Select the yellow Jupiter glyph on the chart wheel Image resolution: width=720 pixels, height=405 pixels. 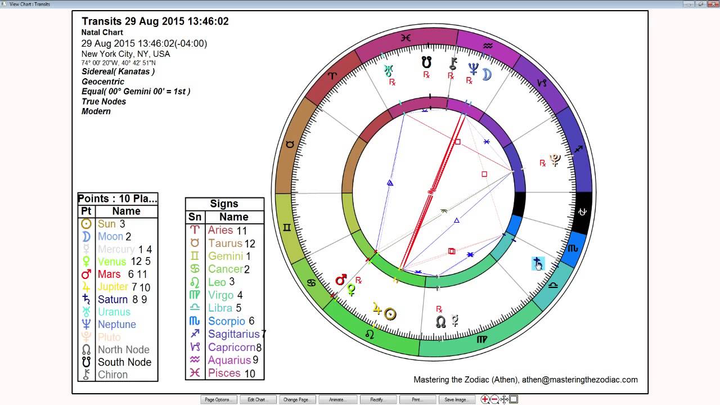coord(377,308)
